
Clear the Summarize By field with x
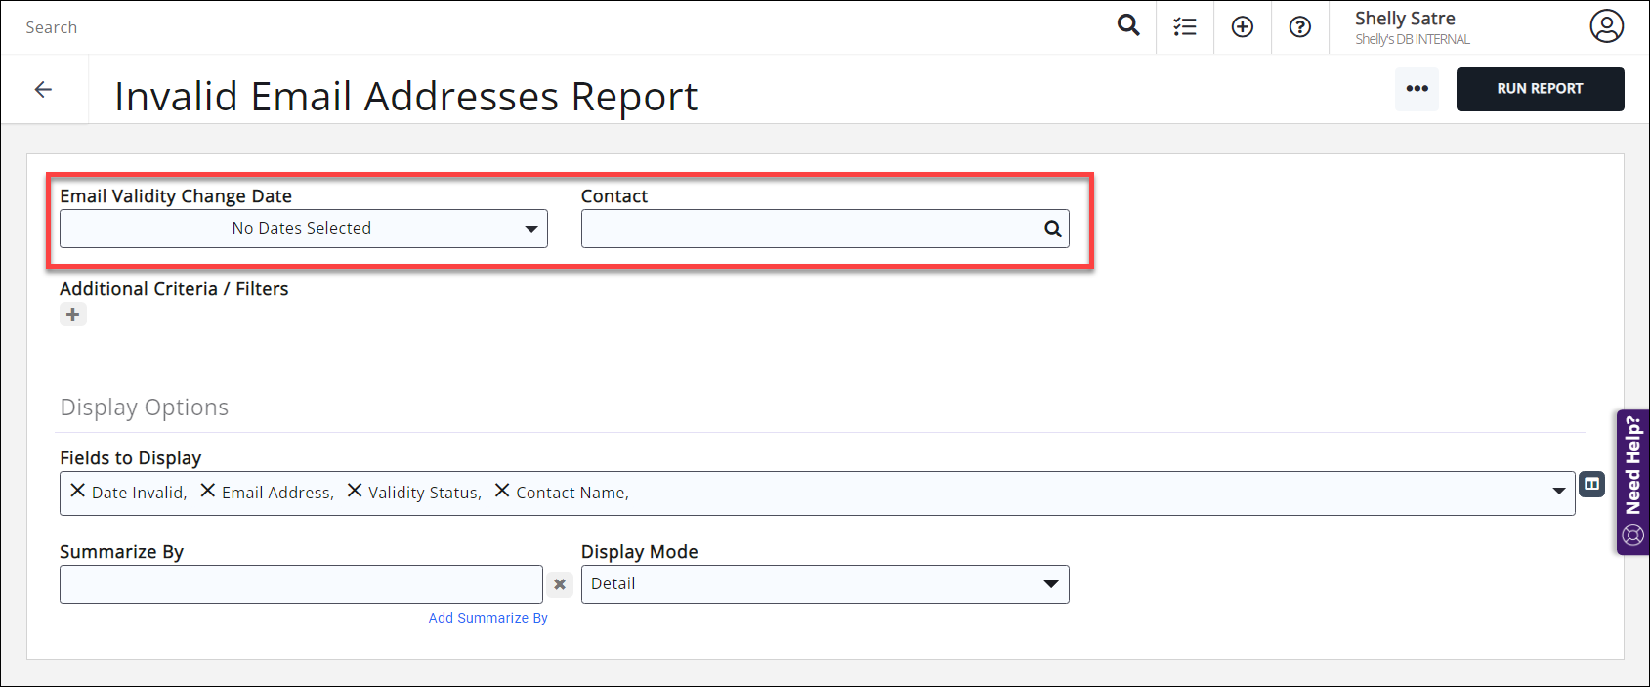560,584
